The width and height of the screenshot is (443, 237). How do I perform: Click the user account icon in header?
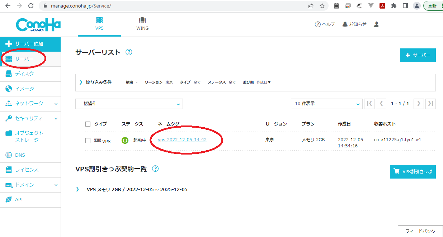[x=376, y=24]
